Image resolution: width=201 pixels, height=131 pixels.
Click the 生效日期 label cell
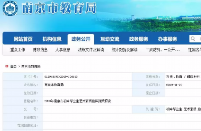[x=23, y=93]
